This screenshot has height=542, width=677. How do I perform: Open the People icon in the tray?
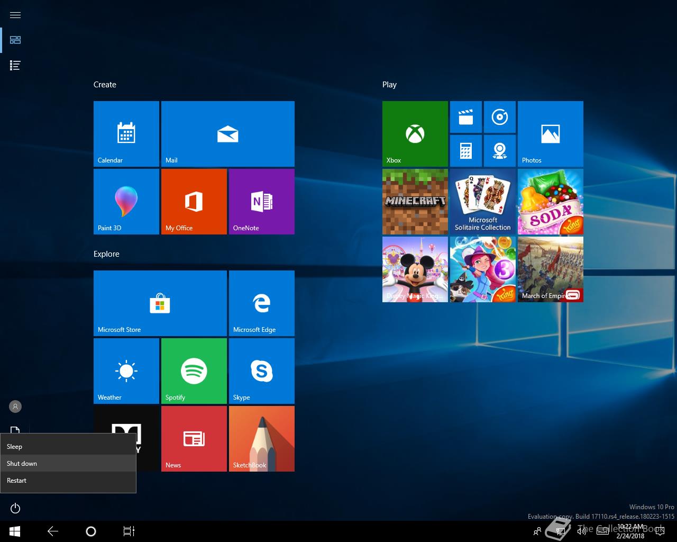tap(537, 531)
